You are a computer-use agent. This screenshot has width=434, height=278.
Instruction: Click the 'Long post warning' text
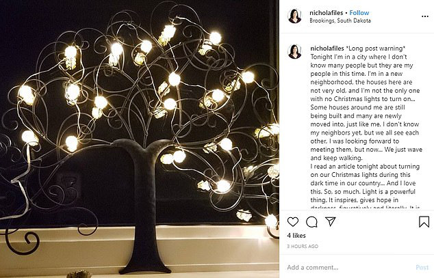pos(376,48)
